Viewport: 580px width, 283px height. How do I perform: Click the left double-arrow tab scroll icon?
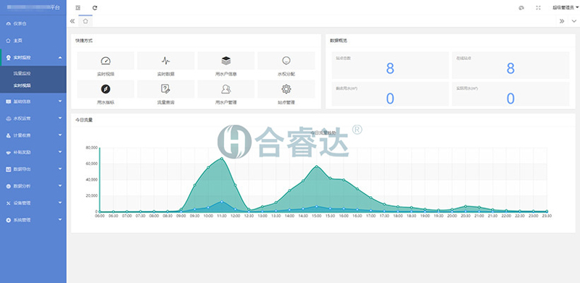click(72, 21)
